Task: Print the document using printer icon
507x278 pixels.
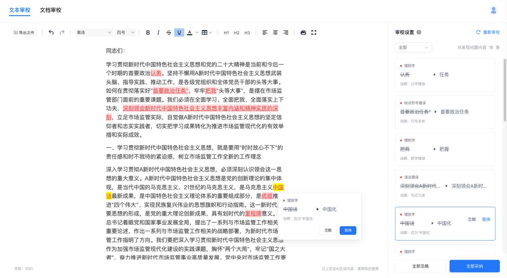Action: (303, 33)
